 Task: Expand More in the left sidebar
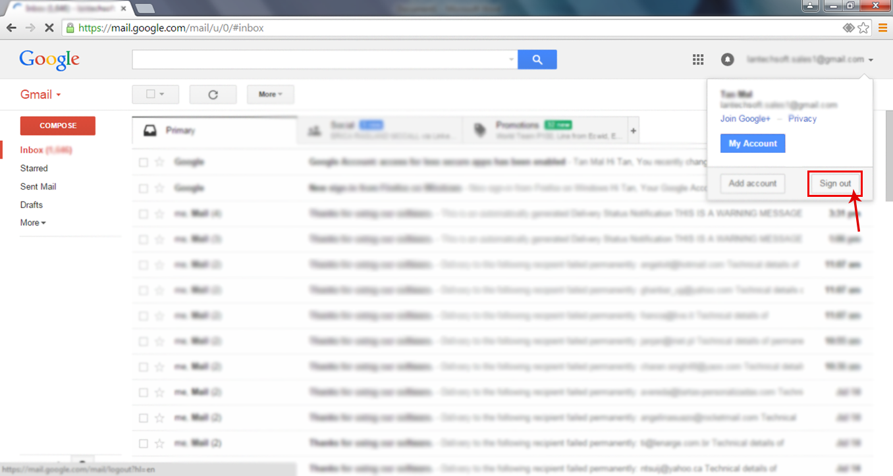[x=33, y=223]
